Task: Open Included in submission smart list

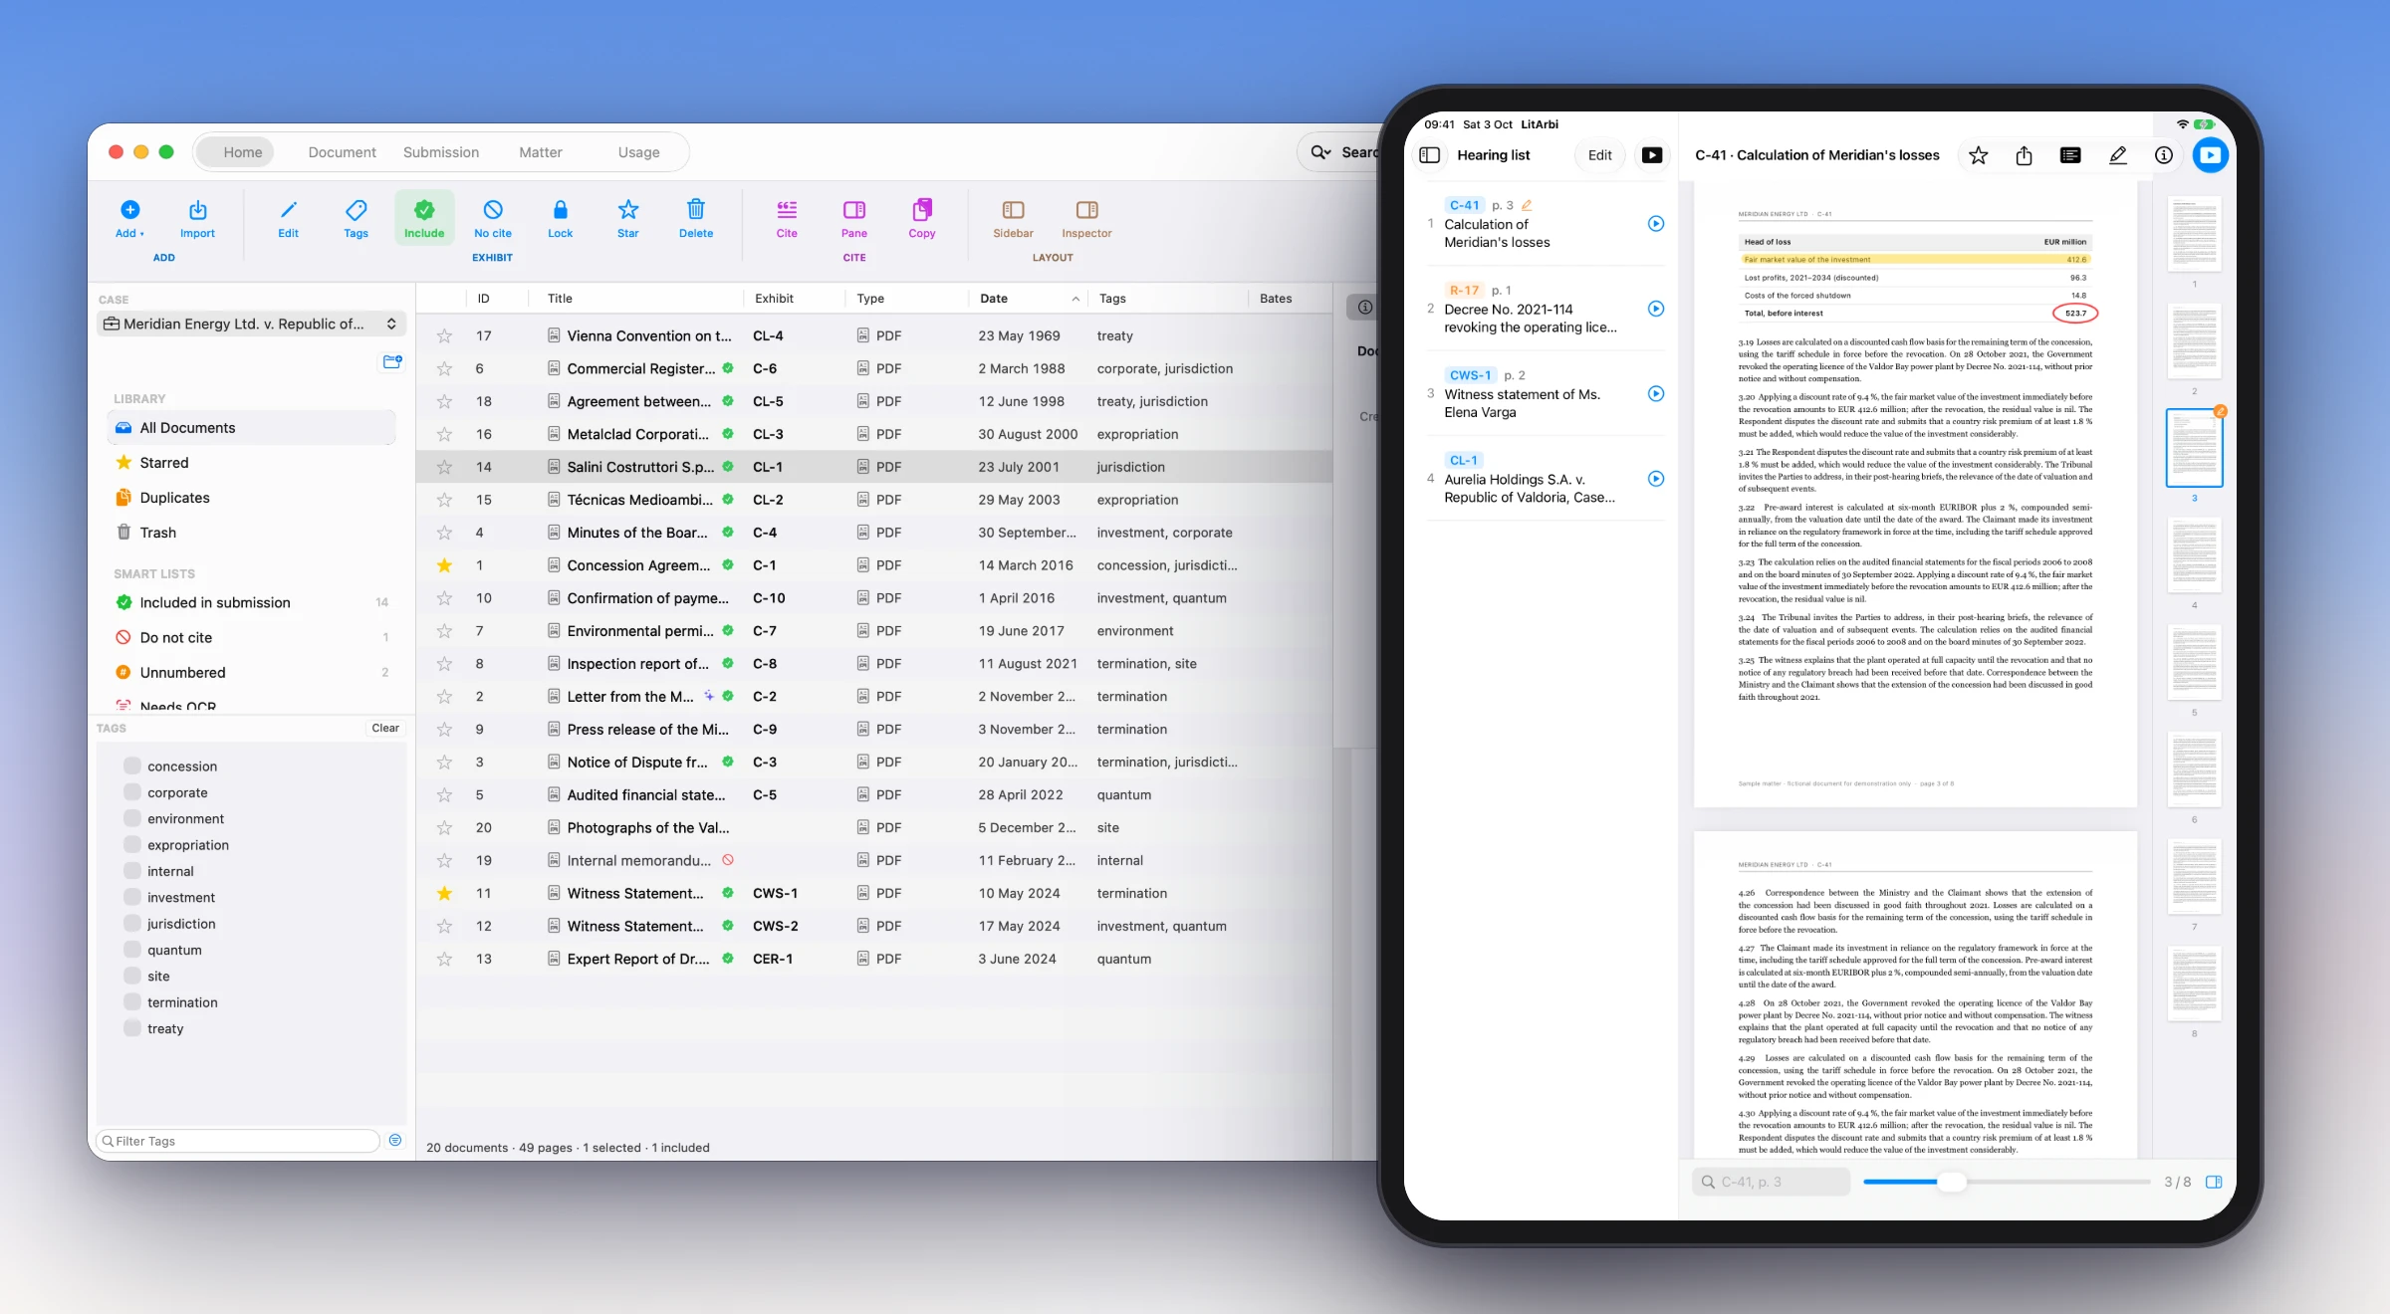Action: point(251,603)
